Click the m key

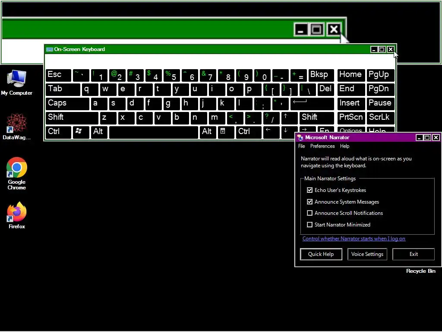click(x=217, y=118)
